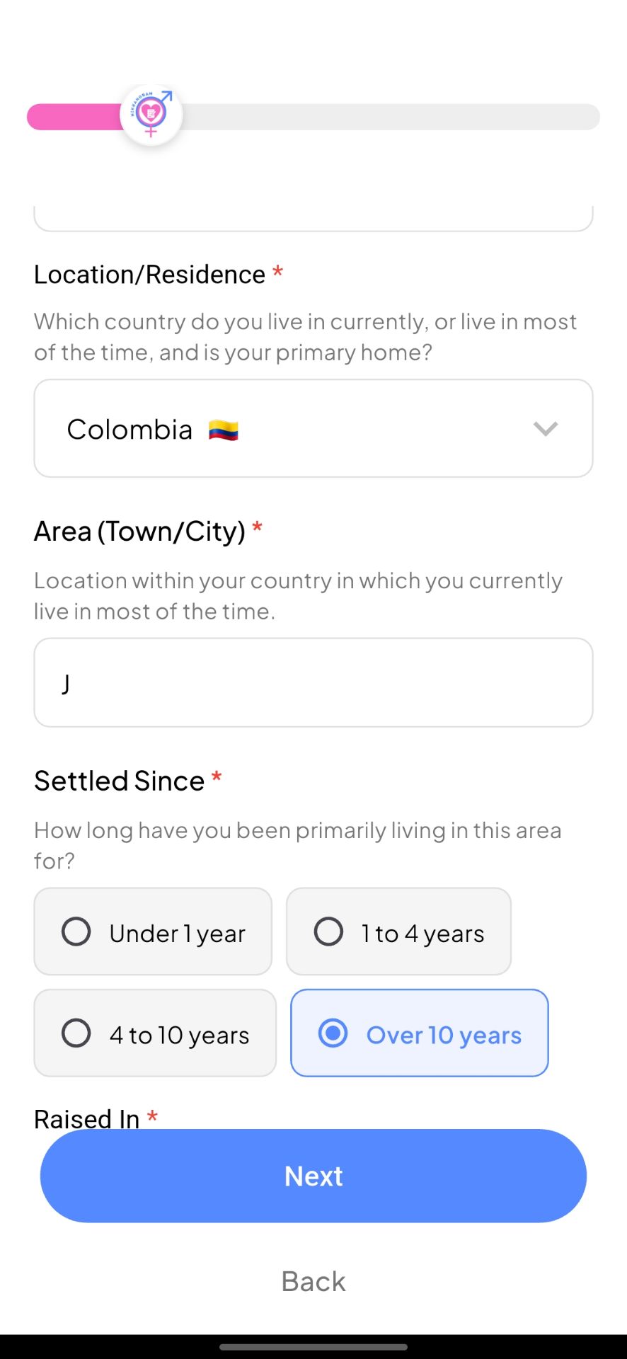627x1359 pixels.
Task: Select Over 10 years radio button
Action: tap(333, 1033)
